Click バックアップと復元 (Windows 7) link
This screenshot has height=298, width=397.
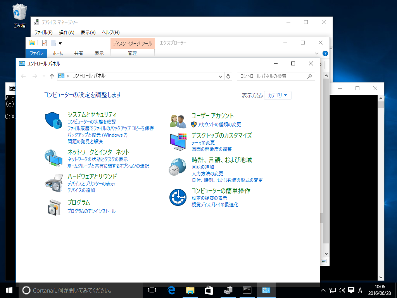tap(97, 135)
